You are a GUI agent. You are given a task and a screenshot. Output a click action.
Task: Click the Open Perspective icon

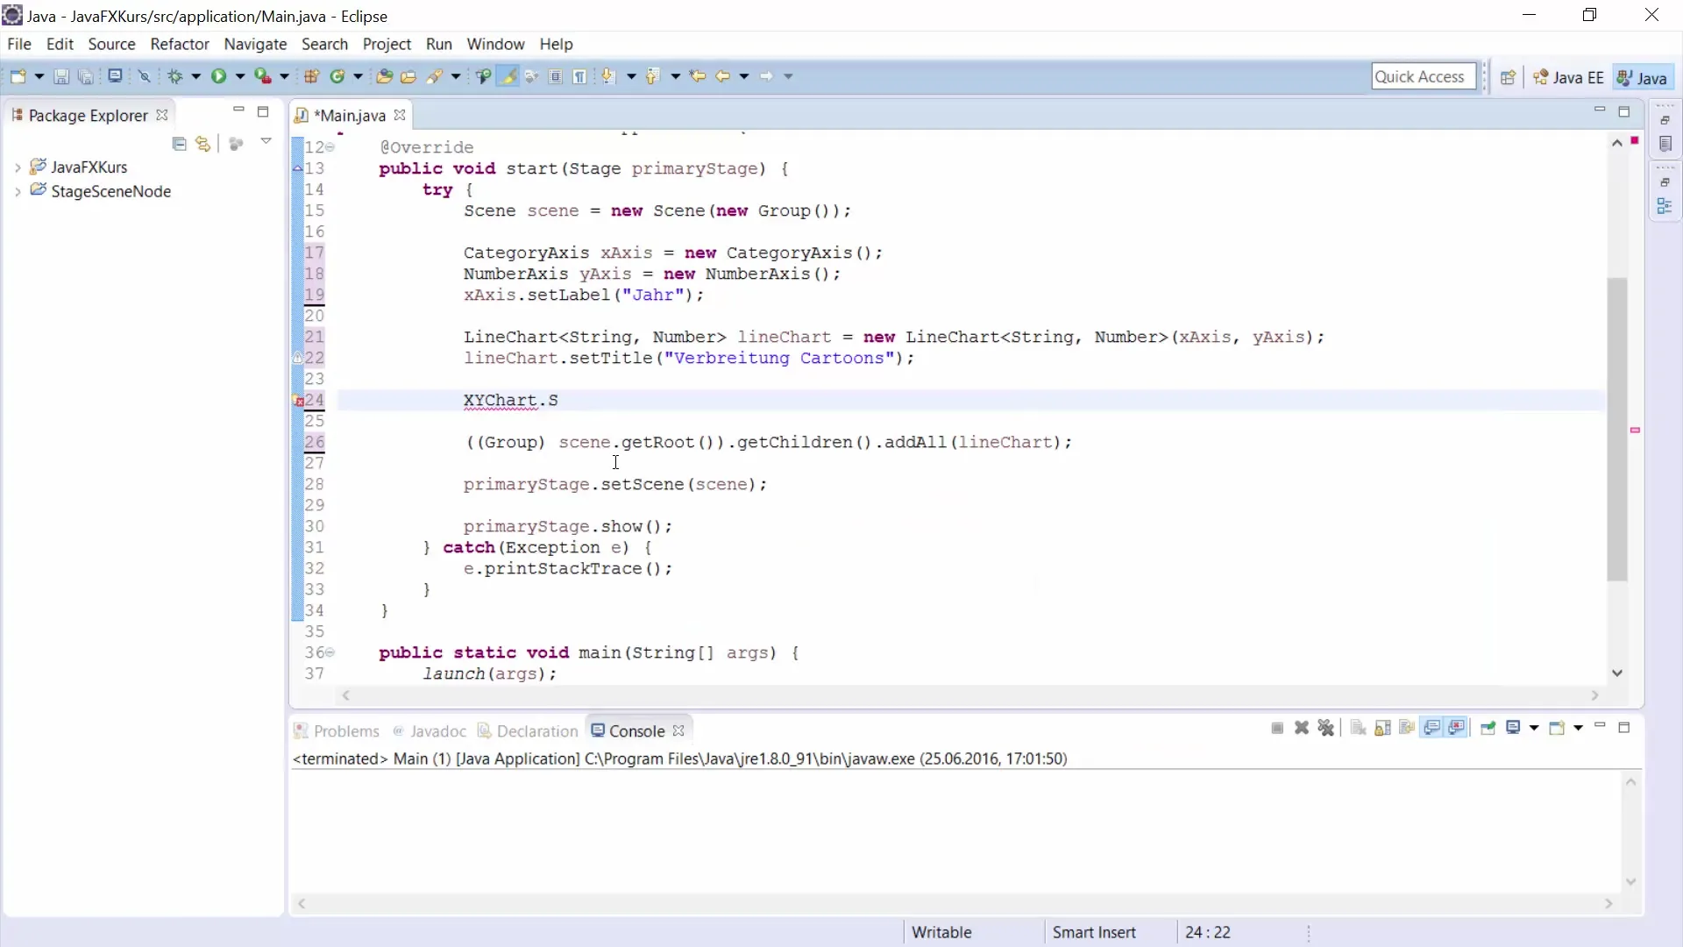click(x=1508, y=77)
